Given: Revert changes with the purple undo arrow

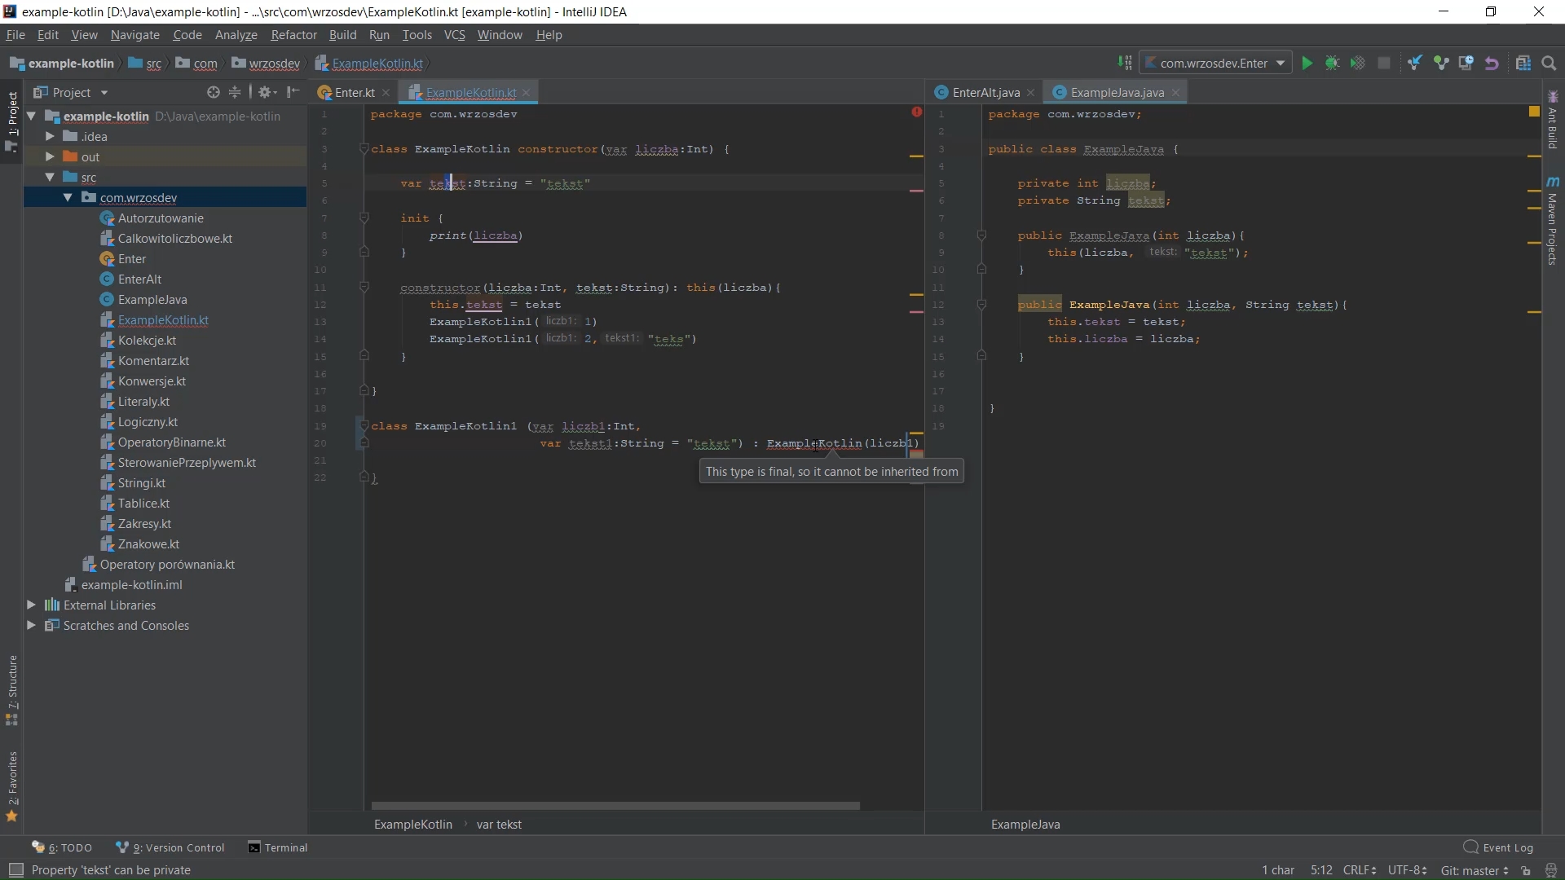Looking at the screenshot, I should (1492, 64).
